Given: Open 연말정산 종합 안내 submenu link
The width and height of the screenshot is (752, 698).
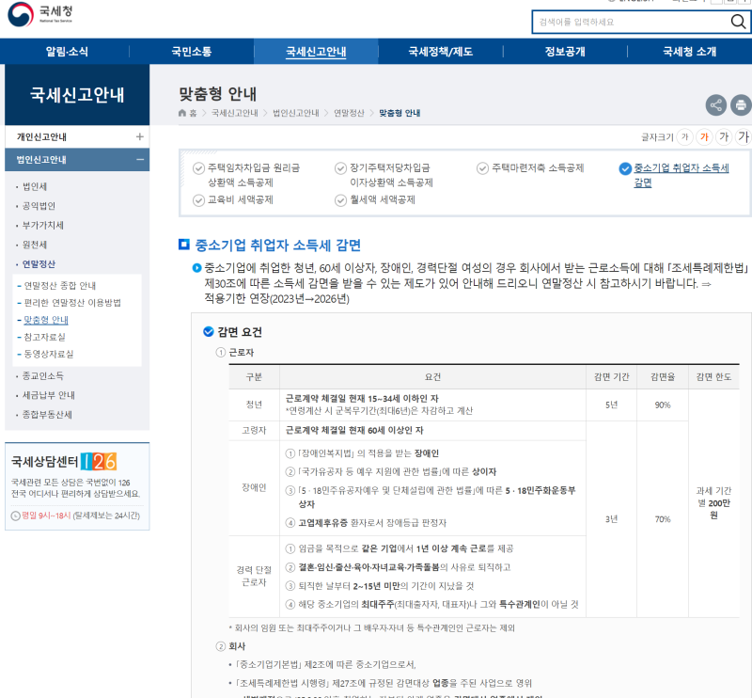Looking at the screenshot, I should point(60,286).
